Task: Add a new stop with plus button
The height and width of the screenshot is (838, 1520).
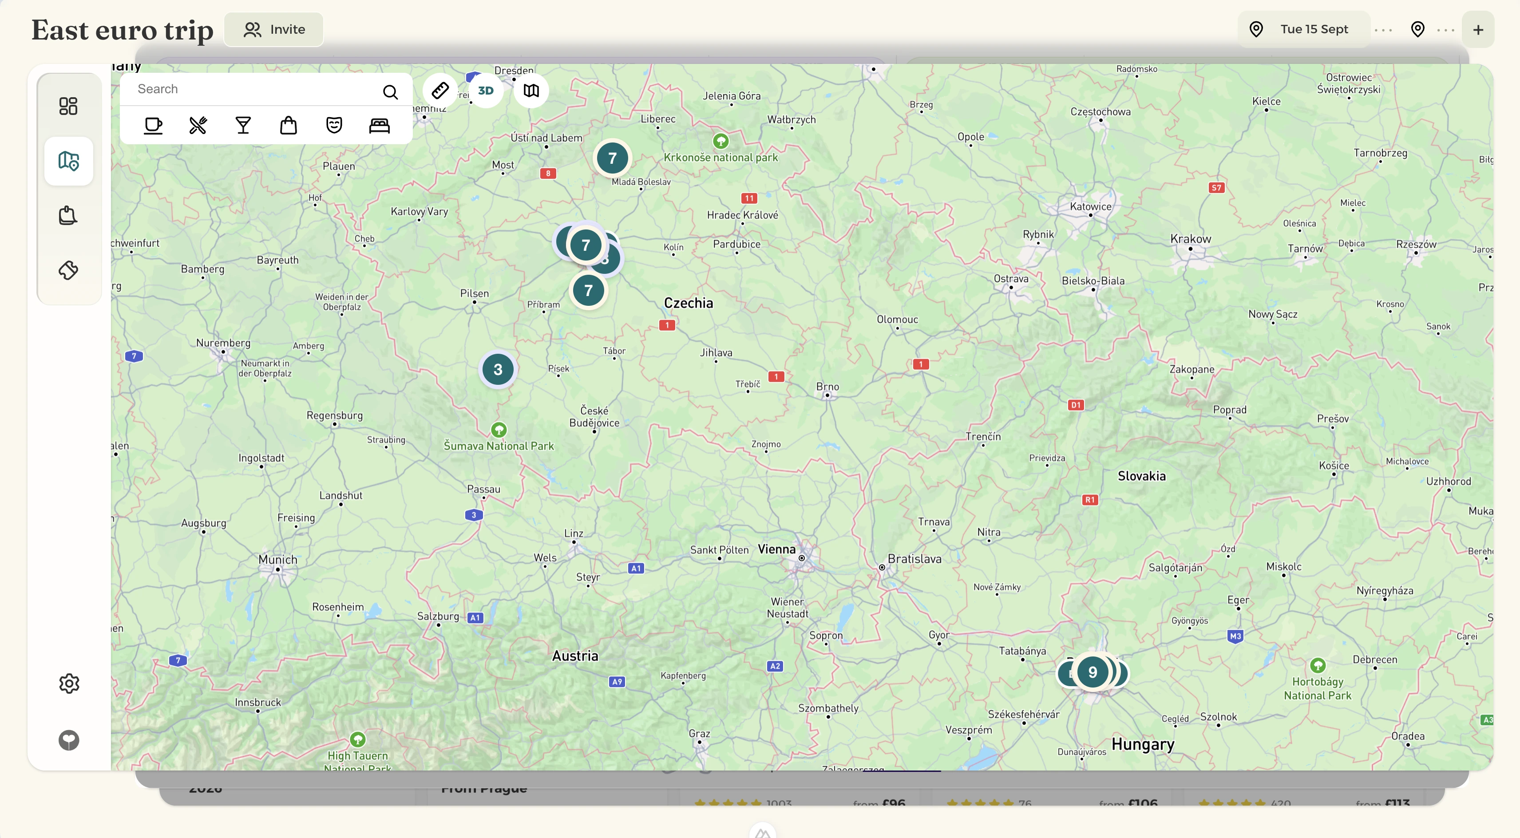Action: click(1478, 30)
